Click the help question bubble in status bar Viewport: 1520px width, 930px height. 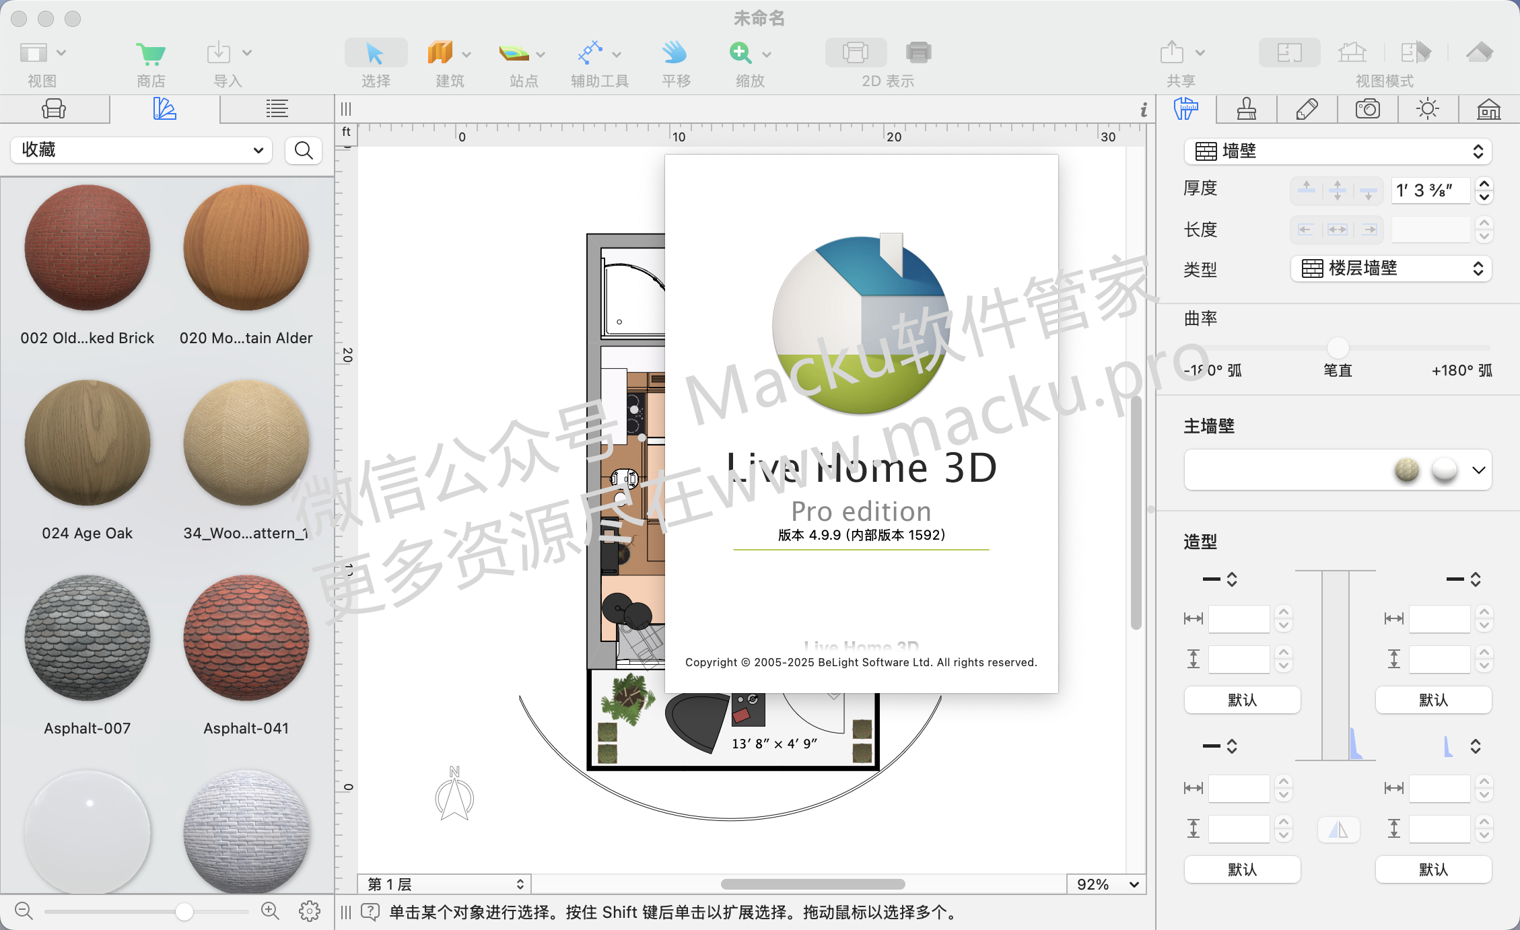[x=371, y=913]
